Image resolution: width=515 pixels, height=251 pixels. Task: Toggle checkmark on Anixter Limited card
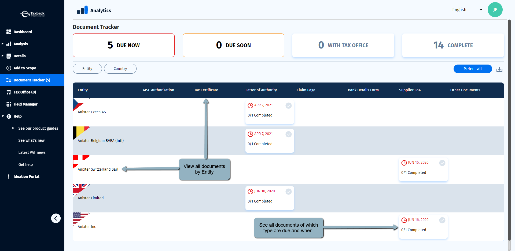point(289,192)
